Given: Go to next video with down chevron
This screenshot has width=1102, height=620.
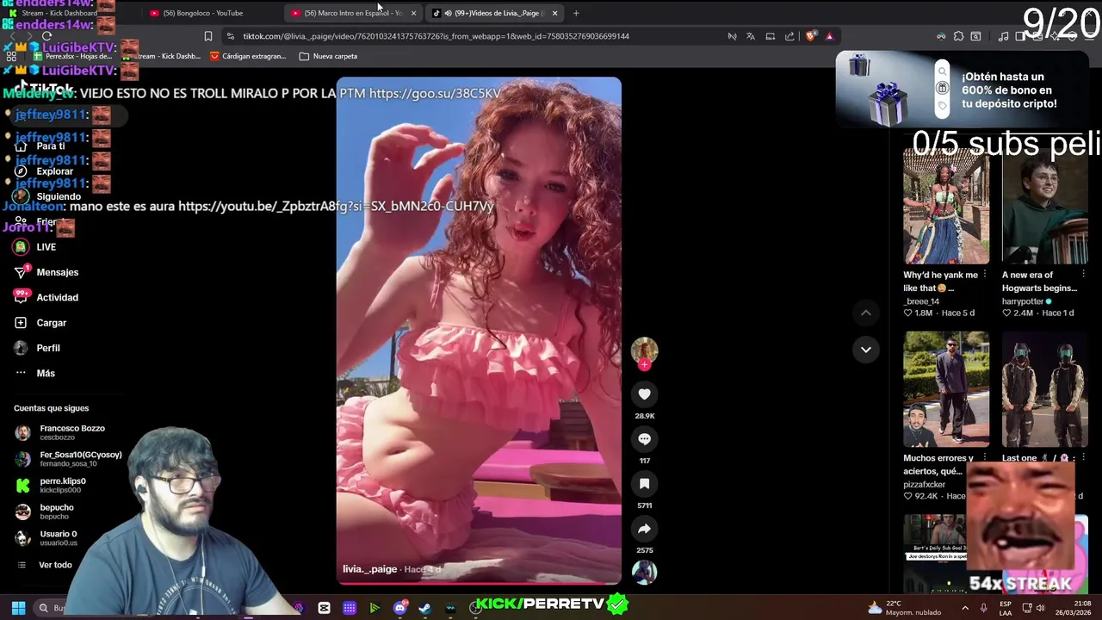Looking at the screenshot, I should pos(865,349).
